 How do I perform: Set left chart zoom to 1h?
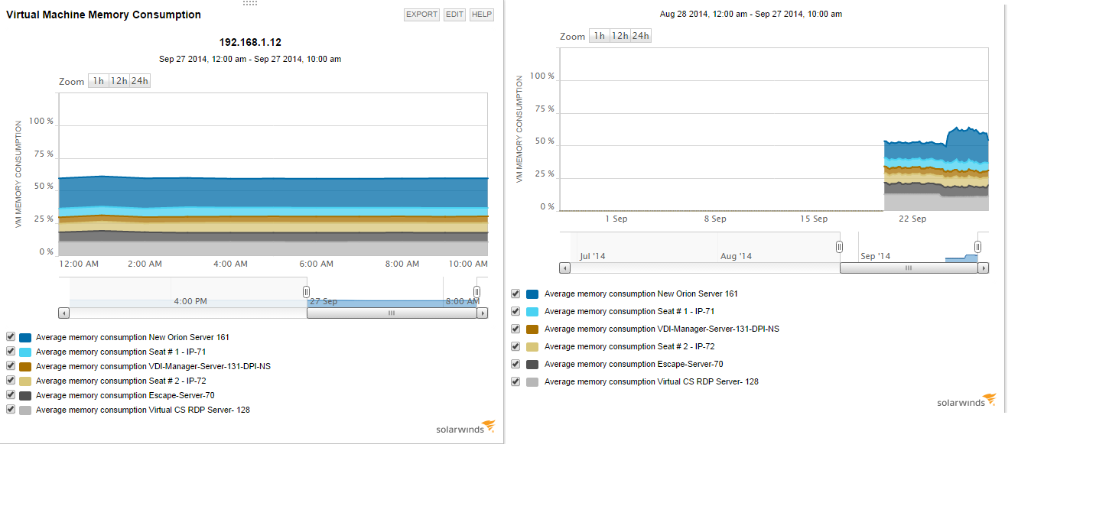click(98, 81)
